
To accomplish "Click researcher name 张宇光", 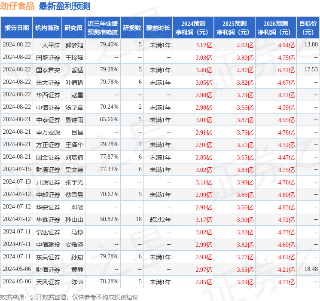I will [x=74, y=182].
